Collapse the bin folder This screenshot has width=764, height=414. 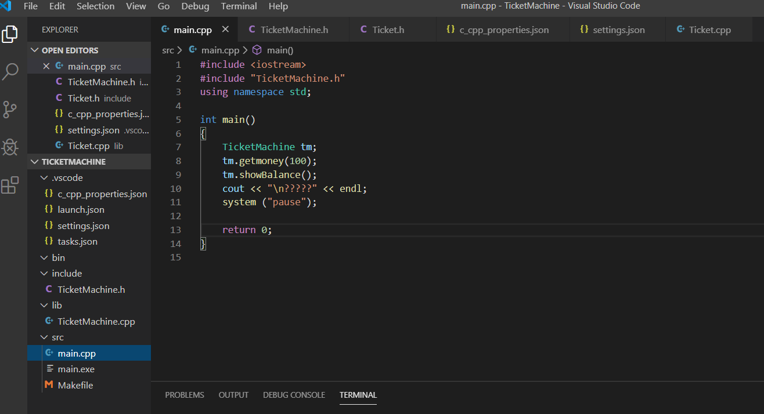tap(45, 257)
